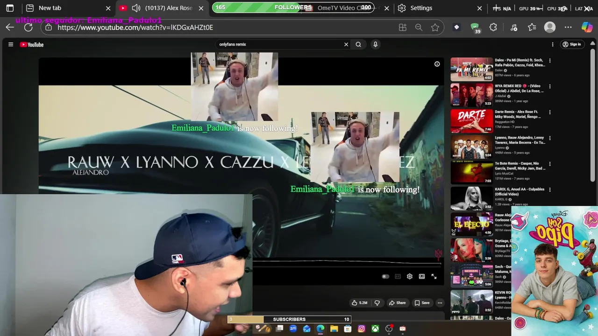Switch to the Alex Rose YouTube tab
The image size is (598, 336).
point(169,8)
